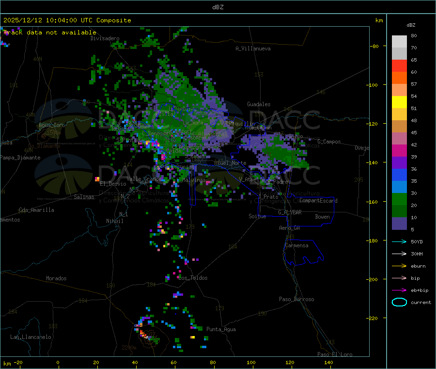Viewport: 436px width, 369px height.
Task: Click the '-20' x-axis tick label
Action: point(18,362)
